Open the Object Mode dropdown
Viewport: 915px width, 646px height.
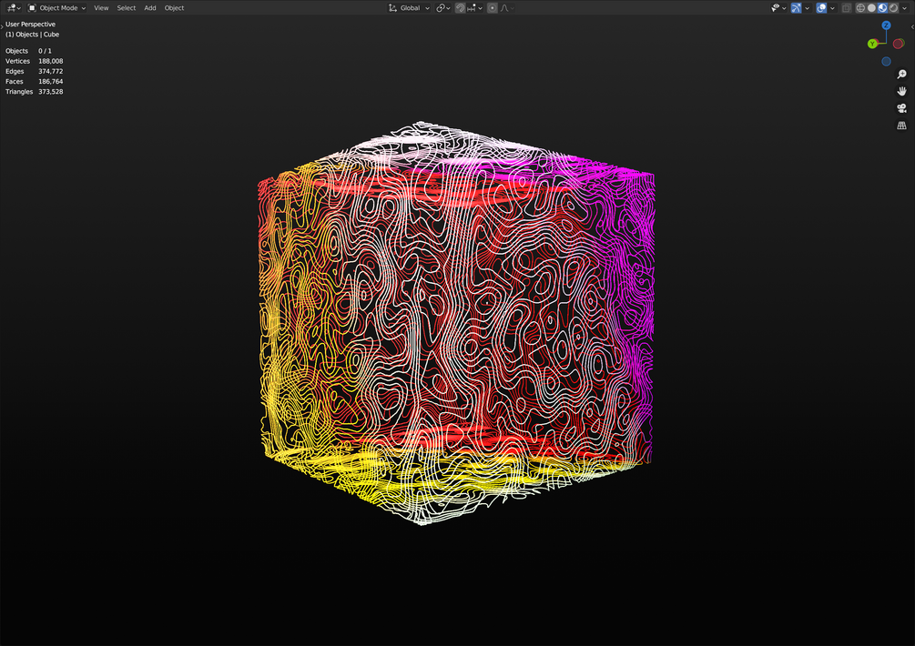[57, 8]
